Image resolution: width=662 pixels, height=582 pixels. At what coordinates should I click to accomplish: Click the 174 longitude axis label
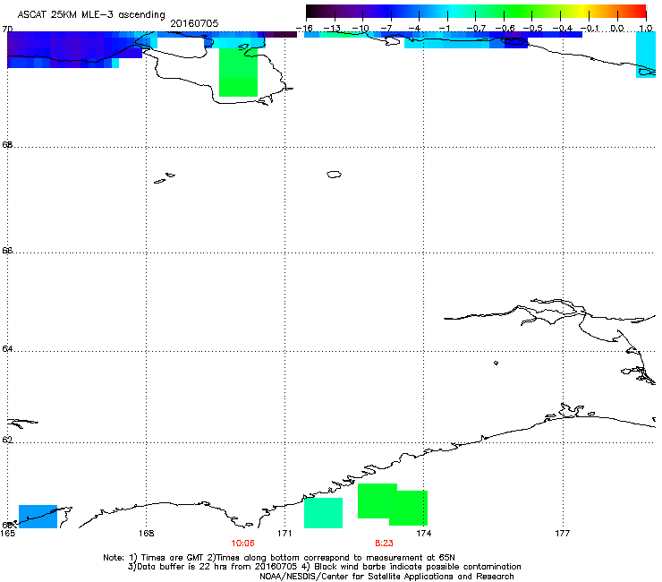point(423,534)
